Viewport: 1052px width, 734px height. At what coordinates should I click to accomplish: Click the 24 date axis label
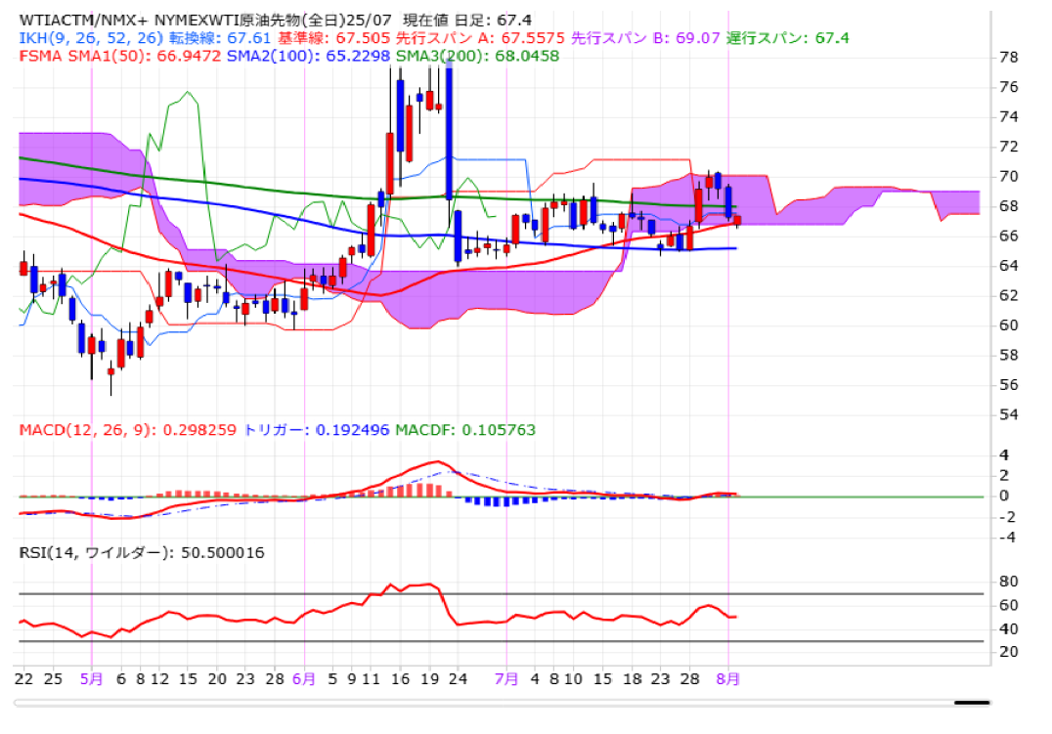click(458, 679)
